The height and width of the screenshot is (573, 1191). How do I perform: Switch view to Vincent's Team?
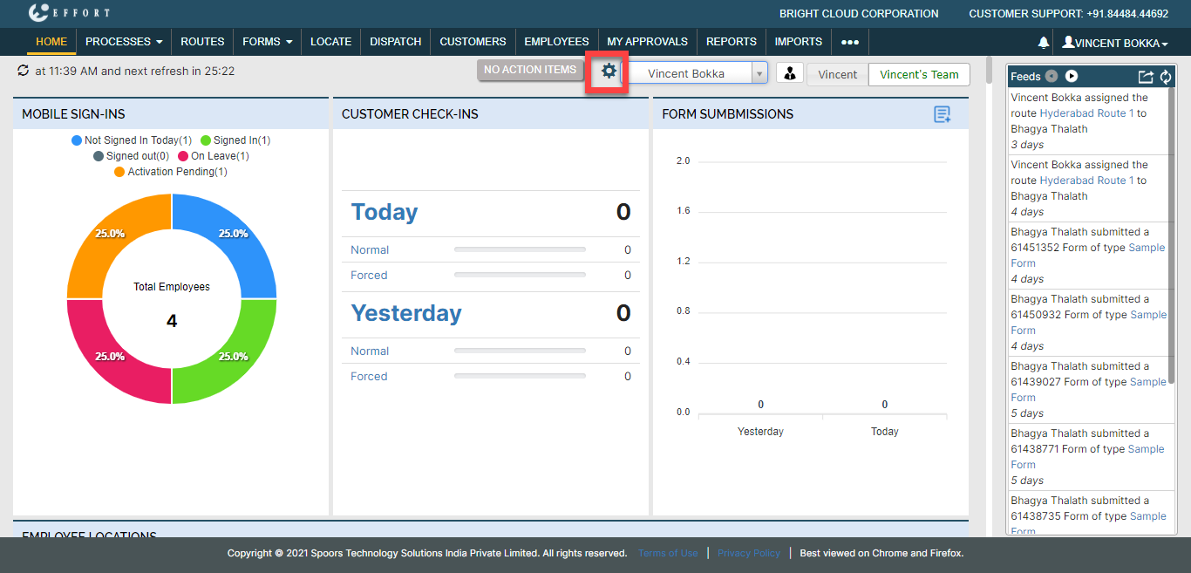[x=919, y=74]
